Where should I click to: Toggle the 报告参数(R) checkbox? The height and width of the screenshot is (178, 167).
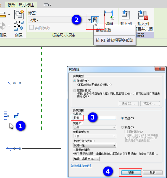coord(126,132)
